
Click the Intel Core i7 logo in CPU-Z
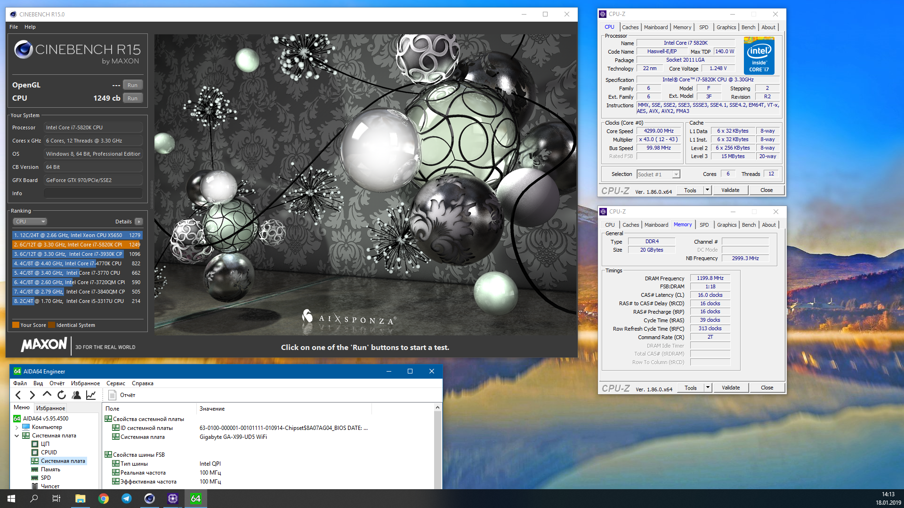[759, 56]
